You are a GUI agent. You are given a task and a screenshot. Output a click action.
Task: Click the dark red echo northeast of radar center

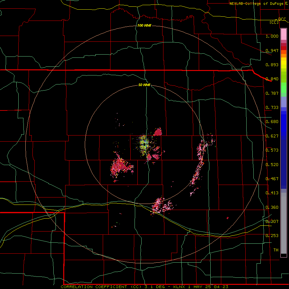[158, 132]
